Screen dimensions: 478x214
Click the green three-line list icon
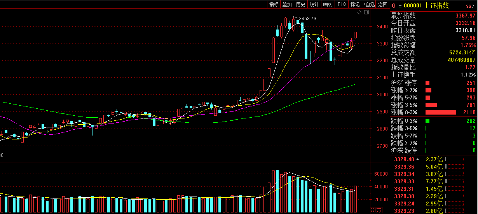[x=400, y=5]
